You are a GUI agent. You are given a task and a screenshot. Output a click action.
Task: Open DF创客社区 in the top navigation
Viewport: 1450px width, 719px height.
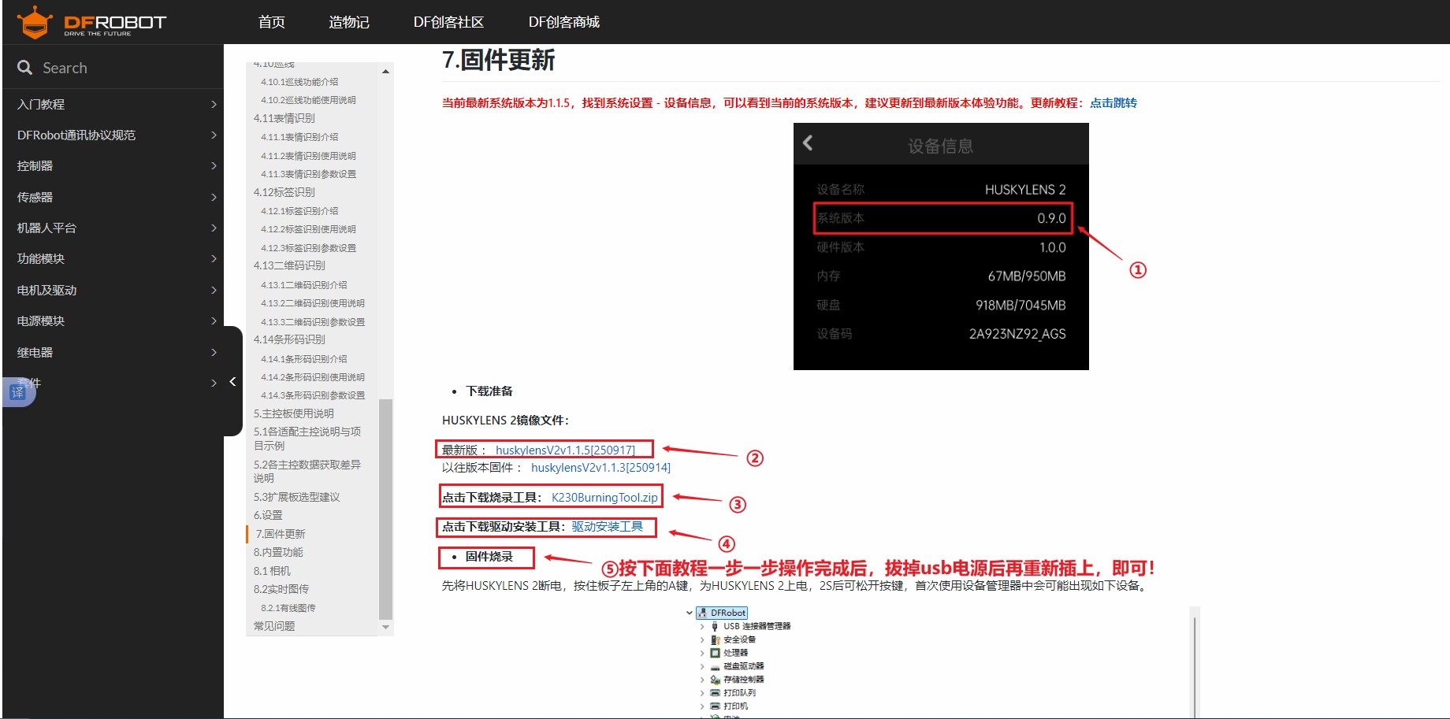[448, 22]
